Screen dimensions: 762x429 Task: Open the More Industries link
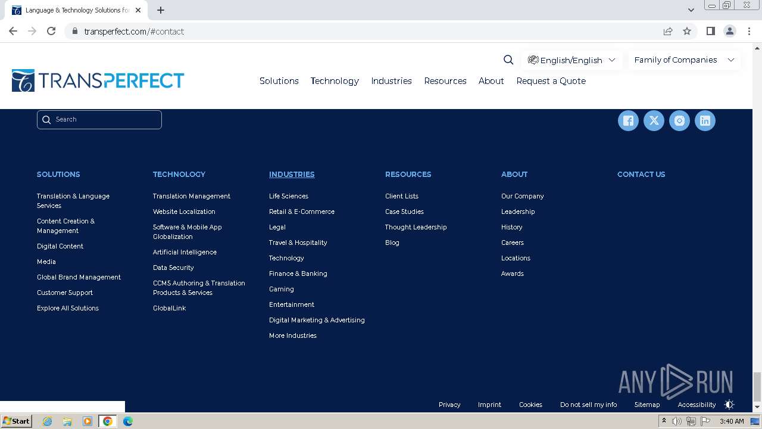click(293, 335)
